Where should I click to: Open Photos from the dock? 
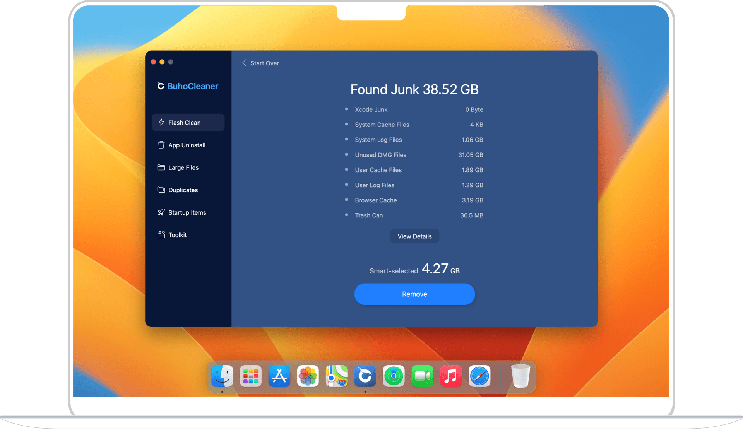point(308,376)
